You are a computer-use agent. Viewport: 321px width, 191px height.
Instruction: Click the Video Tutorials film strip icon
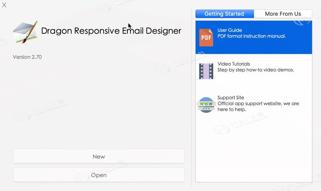(x=206, y=71)
